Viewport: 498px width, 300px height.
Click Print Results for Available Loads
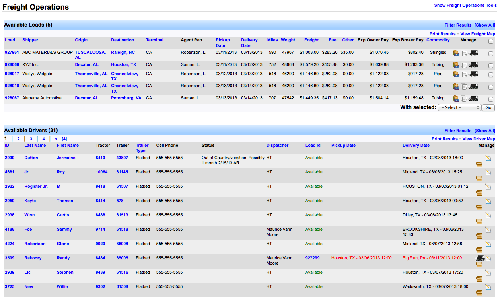[443, 34]
